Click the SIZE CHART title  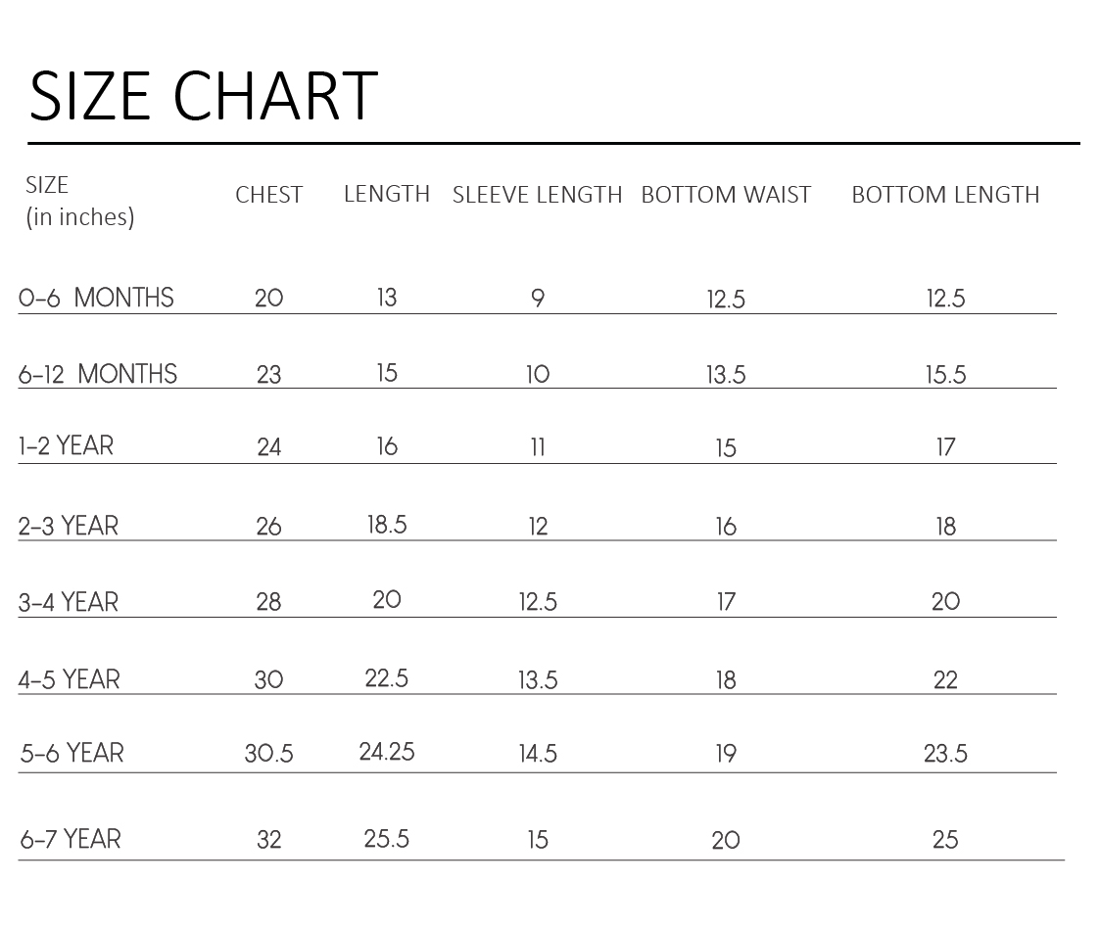pyautogui.click(x=204, y=96)
